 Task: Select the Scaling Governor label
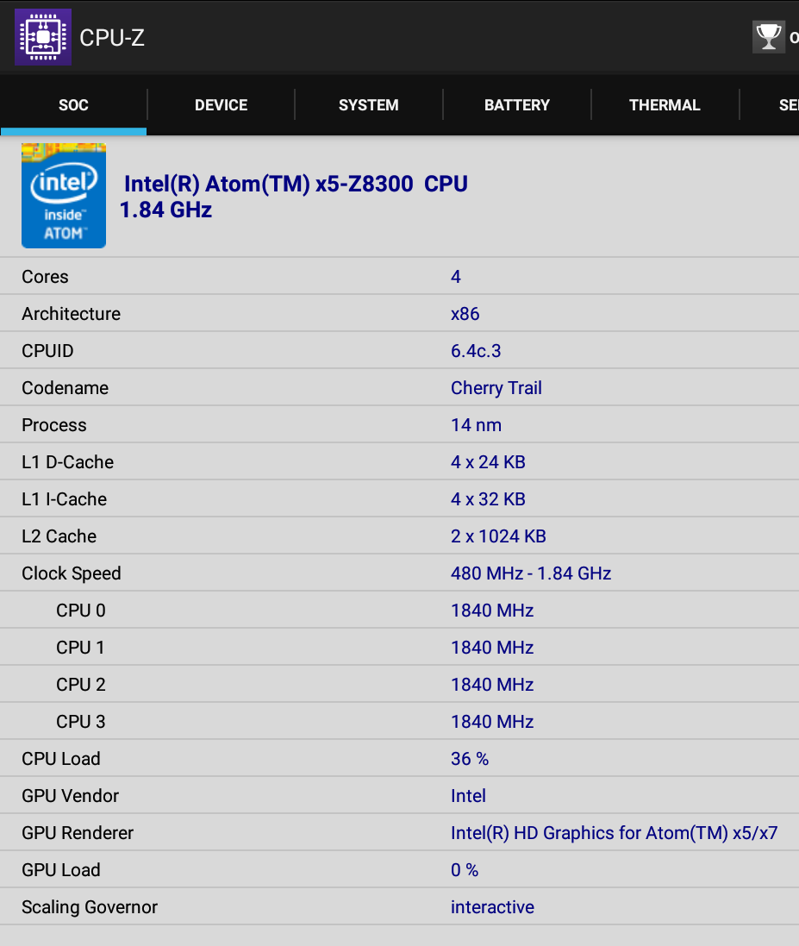click(x=90, y=907)
